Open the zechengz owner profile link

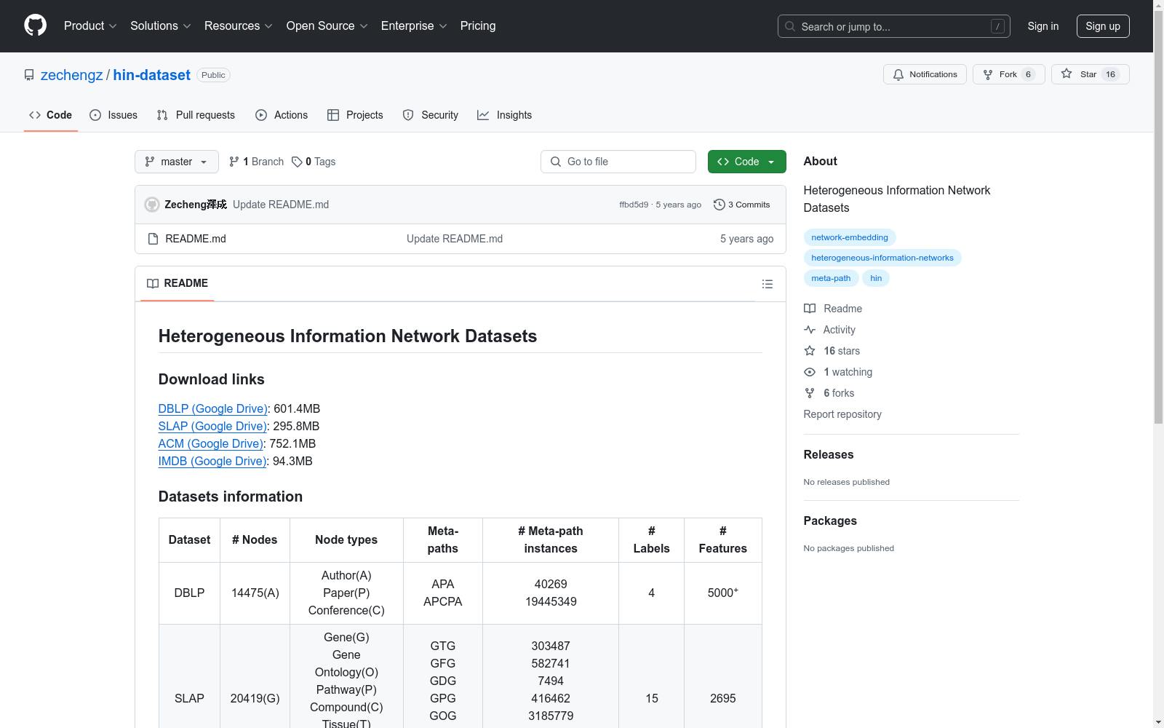pyautogui.click(x=72, y=75)
